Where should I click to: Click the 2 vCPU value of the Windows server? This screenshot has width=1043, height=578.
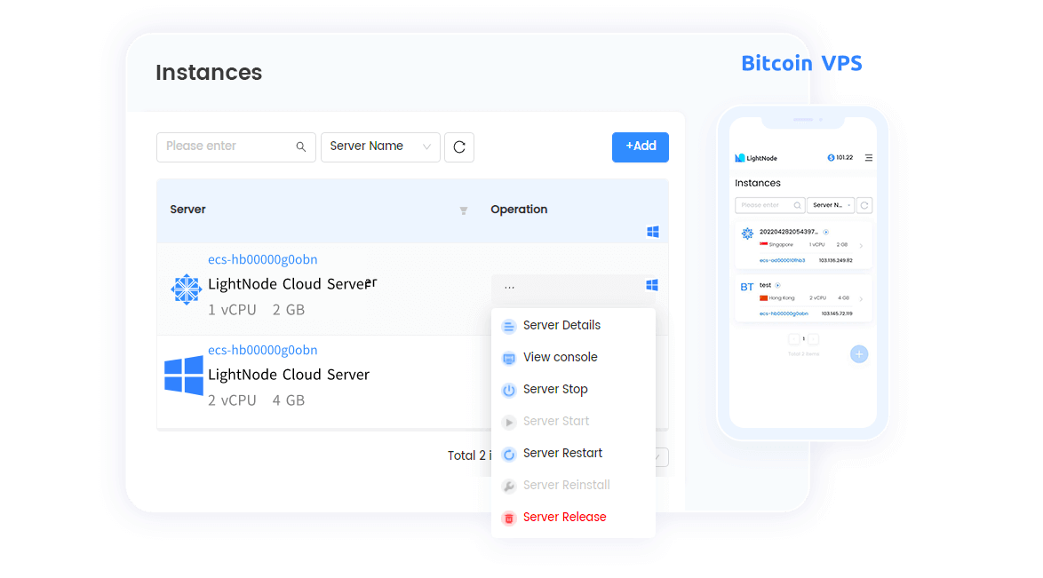click(232, 400)
